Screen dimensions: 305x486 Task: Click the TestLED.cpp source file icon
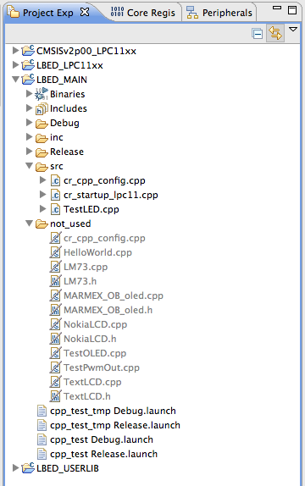coord(55,209)
